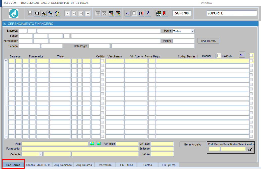Screen dimensions: 261x169
Task: Click the Save diskette toolbar icon
Action: click(30, 13)
